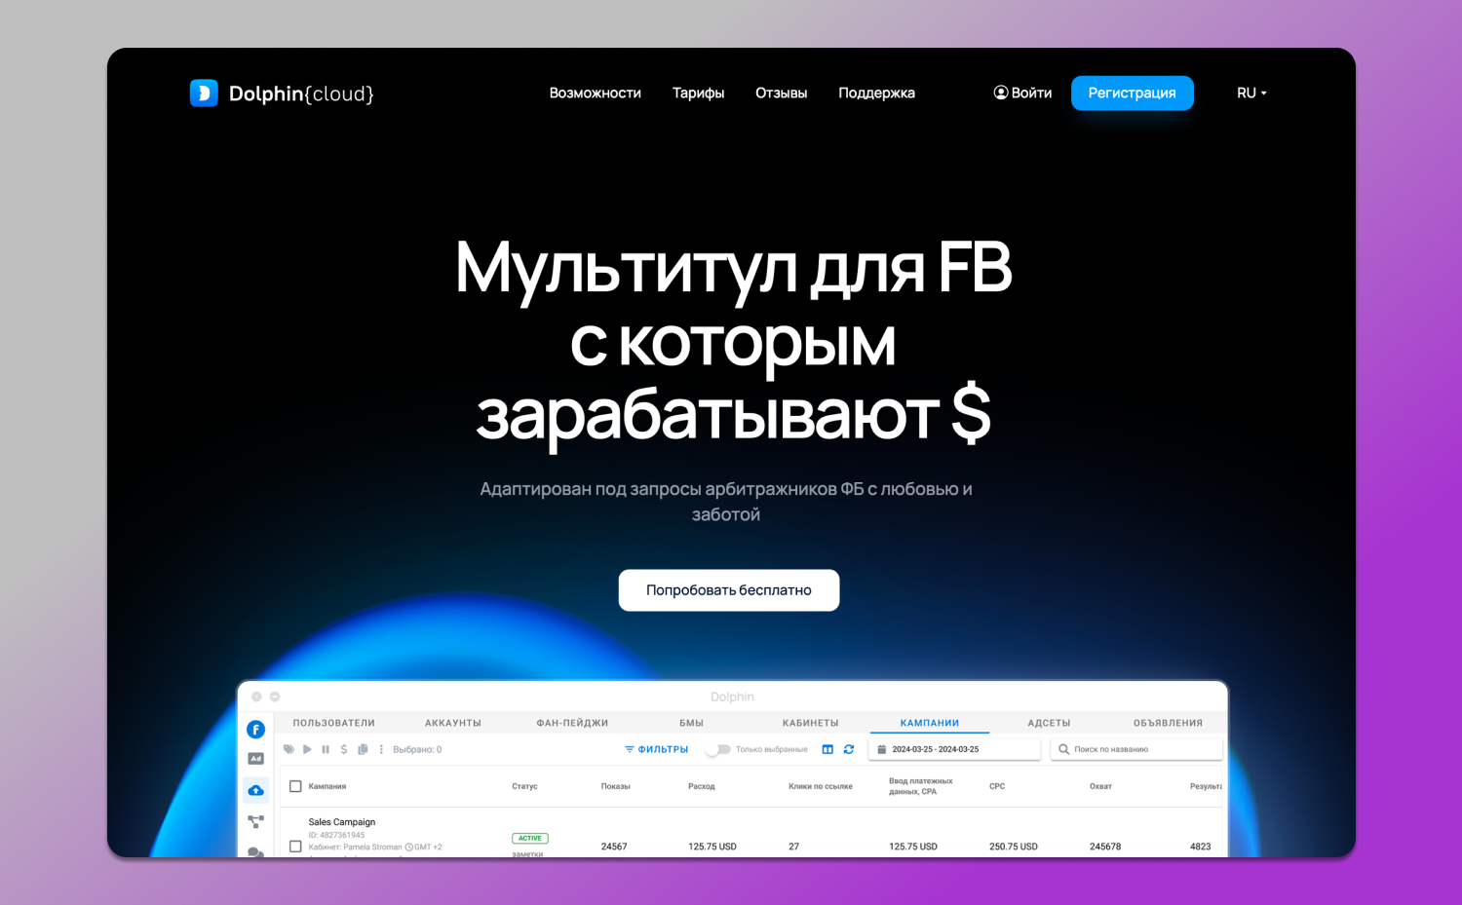Click the cloud upload icon in the sidebar
The height and width of the screenshot is (905, 1462).
click(256, 790)
